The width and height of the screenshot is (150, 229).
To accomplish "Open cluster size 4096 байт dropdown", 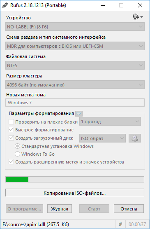I will 75,85.
